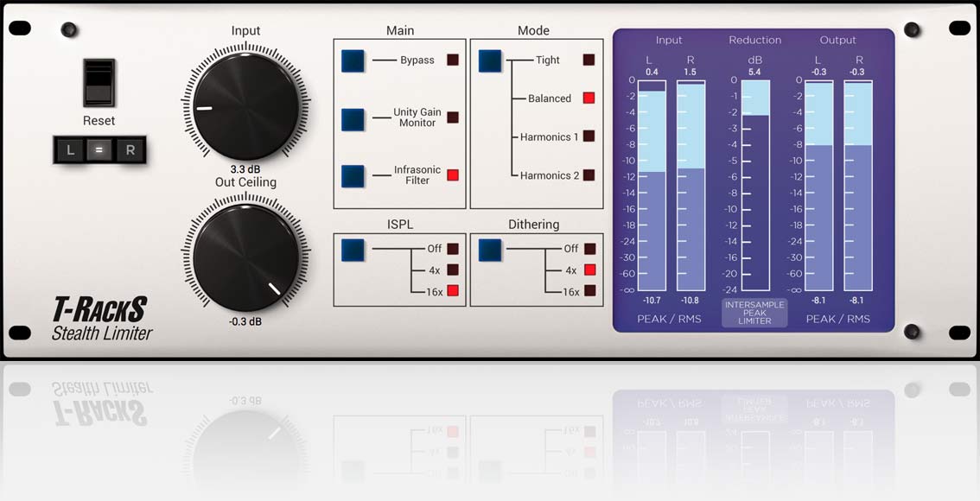Image resolution: width=980 pixels, height=501 pixels.
Task: Link channels with the "=" button
Action: tap(98, 149)
